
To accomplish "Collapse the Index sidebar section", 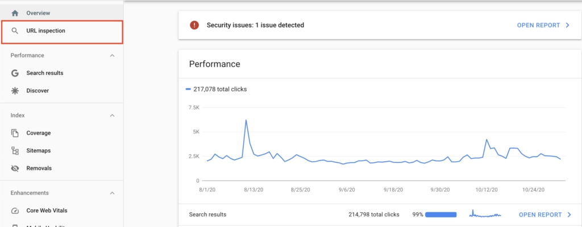I will click(x=112, y=116).
